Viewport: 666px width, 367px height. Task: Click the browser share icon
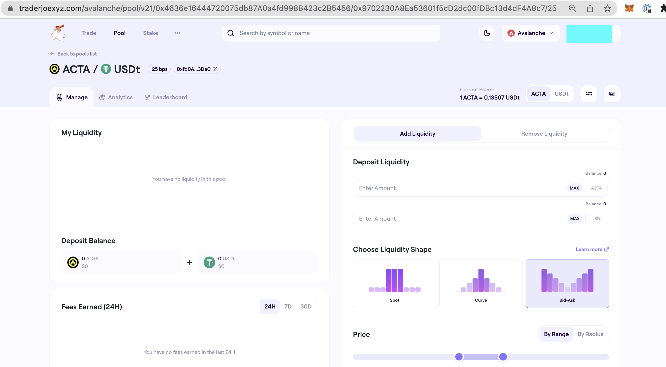[x=590, y=8]
